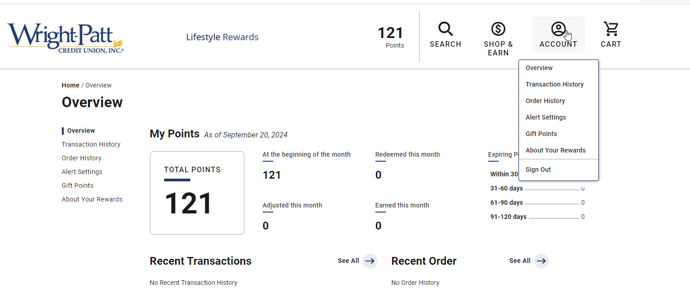This screenshot has width=690, height=300.
Task: Select Order History in the account dropdown
Action: 545,100
